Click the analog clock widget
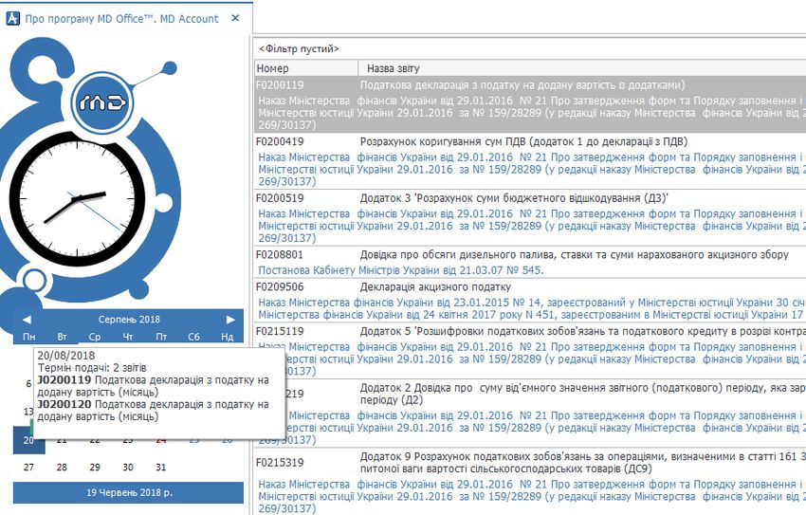The height and width of the screenshot is (515, 806). 77,198
